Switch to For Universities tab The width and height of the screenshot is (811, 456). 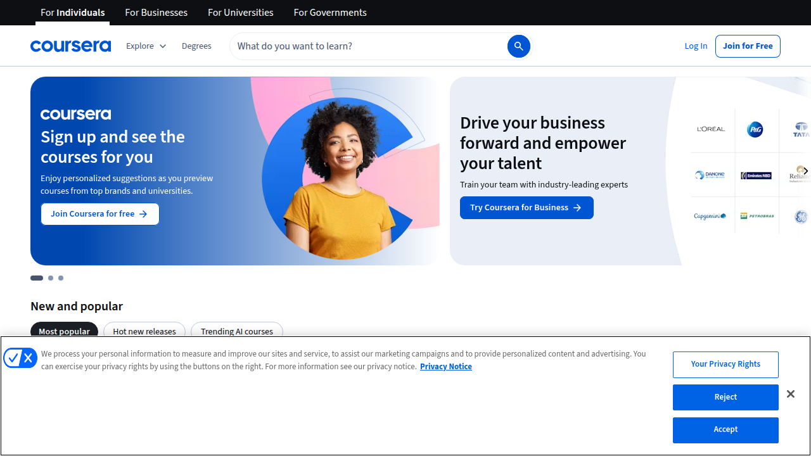241,13
